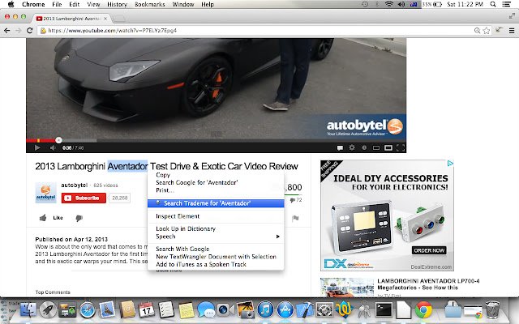This screenshot has width=519, height=324.
Task: Open Google Chrome from the dock
Action: pos(423,310)
